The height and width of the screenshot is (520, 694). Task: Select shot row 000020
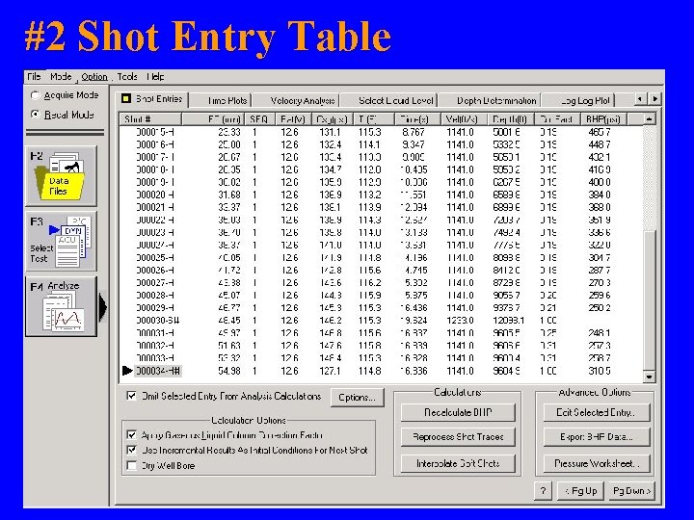tap(381, 195)
